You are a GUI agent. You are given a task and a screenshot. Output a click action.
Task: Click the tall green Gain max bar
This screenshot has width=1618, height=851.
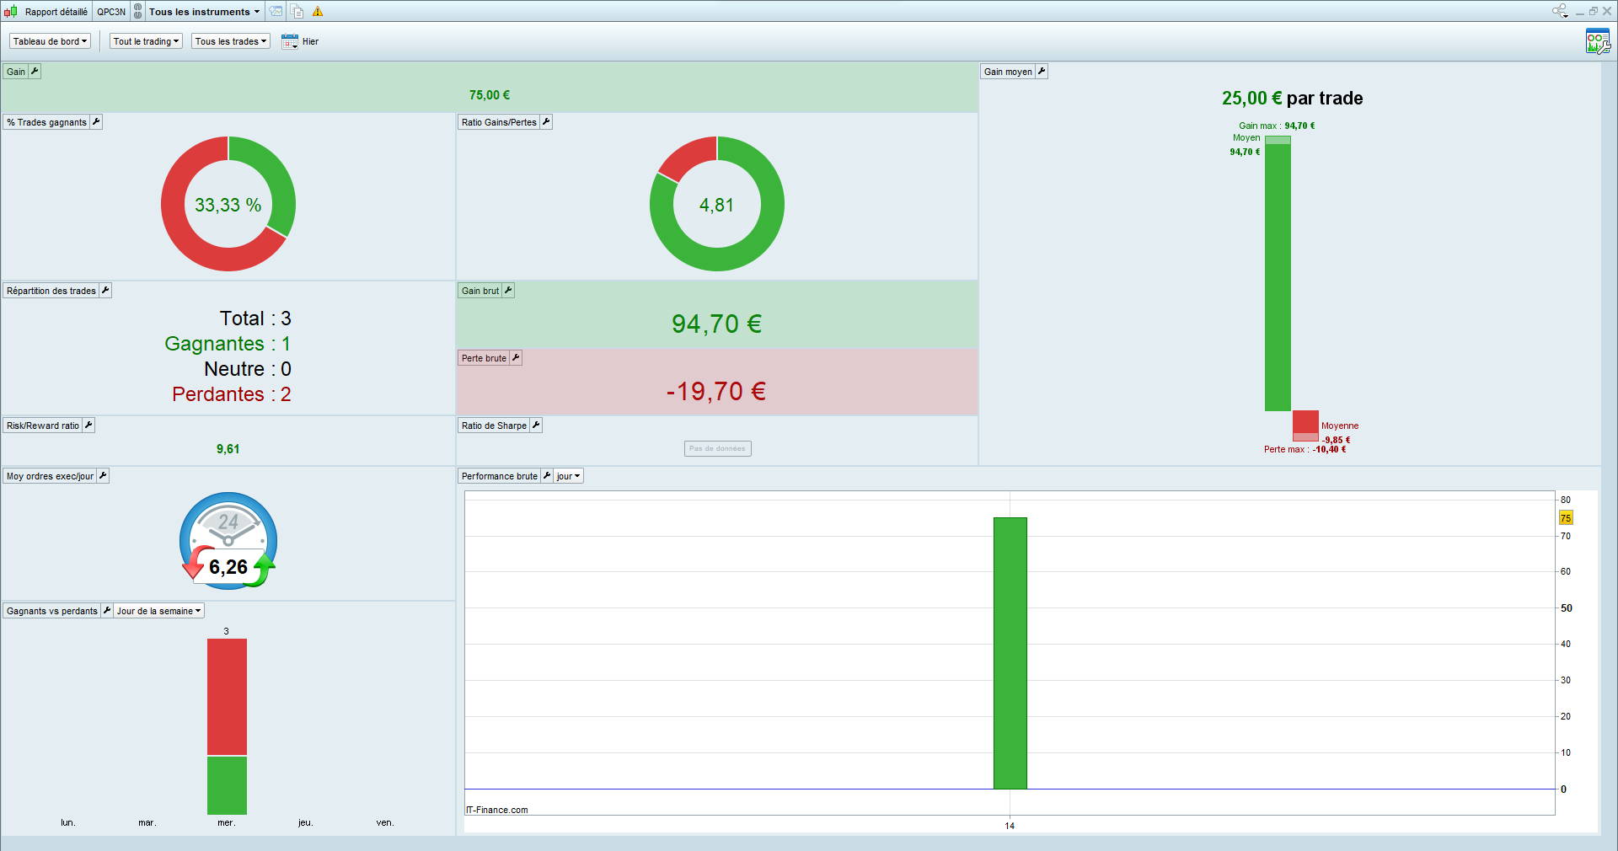1278,274
